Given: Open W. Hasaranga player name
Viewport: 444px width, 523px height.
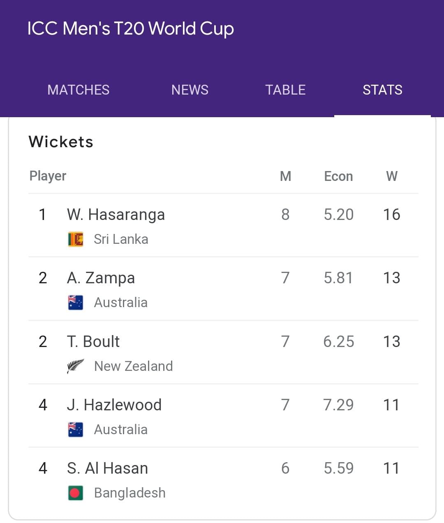Looking at the screenshot, I should (x=116, y=215).
